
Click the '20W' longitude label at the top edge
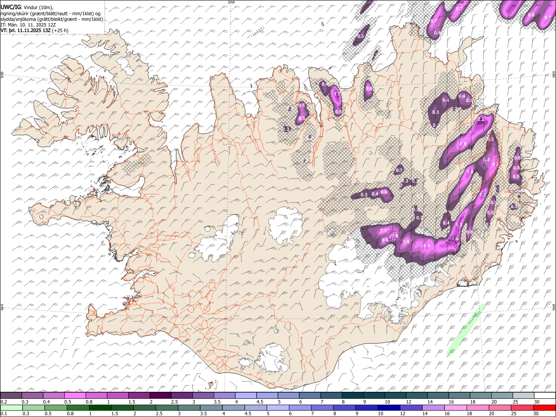point(231,2)
